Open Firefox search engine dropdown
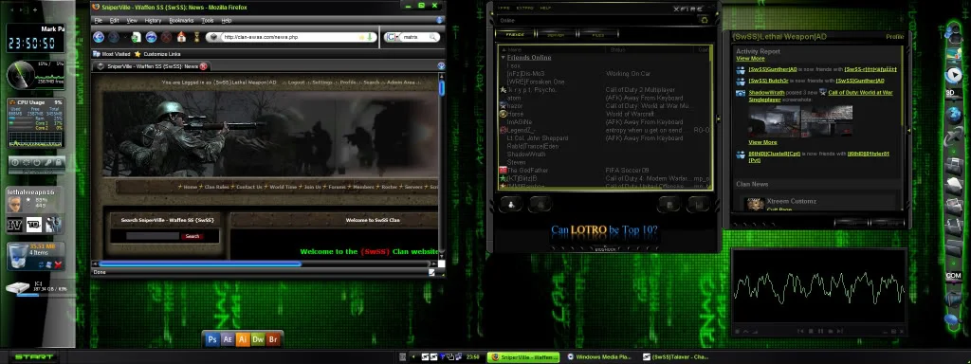Screen dimensions: 971x364 click(x=392, y=37)
